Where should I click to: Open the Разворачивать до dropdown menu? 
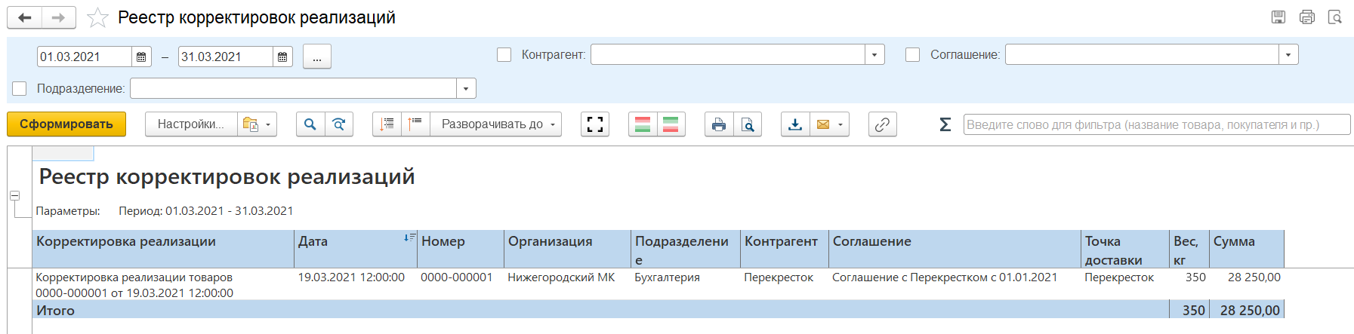click(x=495, y=124)
